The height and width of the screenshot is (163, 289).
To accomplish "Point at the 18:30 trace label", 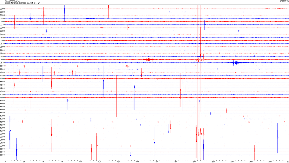I will pyautogui.click(x=2, y=125).
